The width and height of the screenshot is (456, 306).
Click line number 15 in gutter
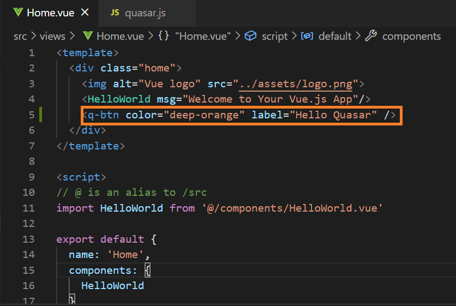pos(29,270)
